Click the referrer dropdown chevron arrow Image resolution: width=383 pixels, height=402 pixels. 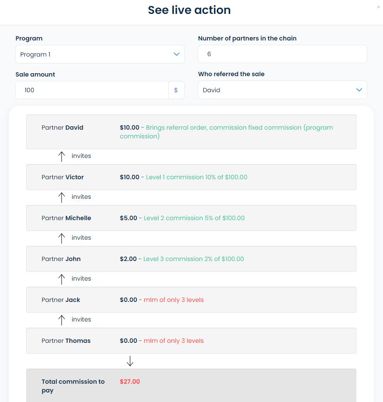tap(359, 90)
